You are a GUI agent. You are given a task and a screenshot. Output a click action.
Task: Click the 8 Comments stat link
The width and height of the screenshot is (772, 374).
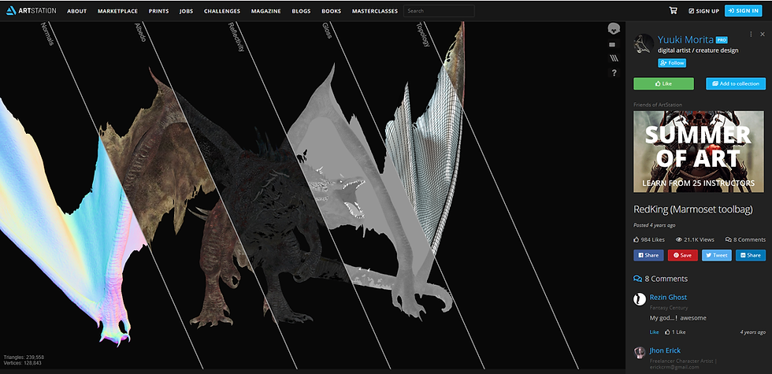point(745,239)
